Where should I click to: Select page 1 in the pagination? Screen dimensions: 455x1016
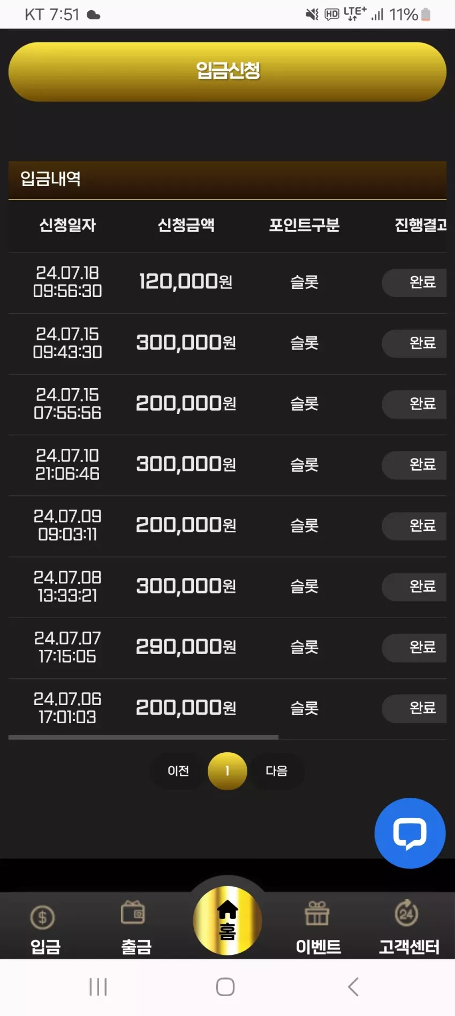click(227, 771)
